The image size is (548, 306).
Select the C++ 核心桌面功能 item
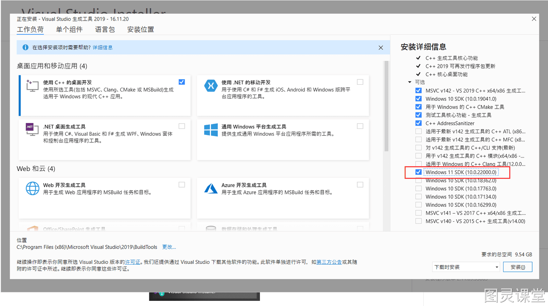[446, 74]
